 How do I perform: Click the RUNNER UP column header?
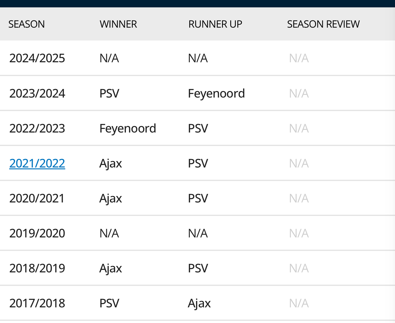coord(215,24)
